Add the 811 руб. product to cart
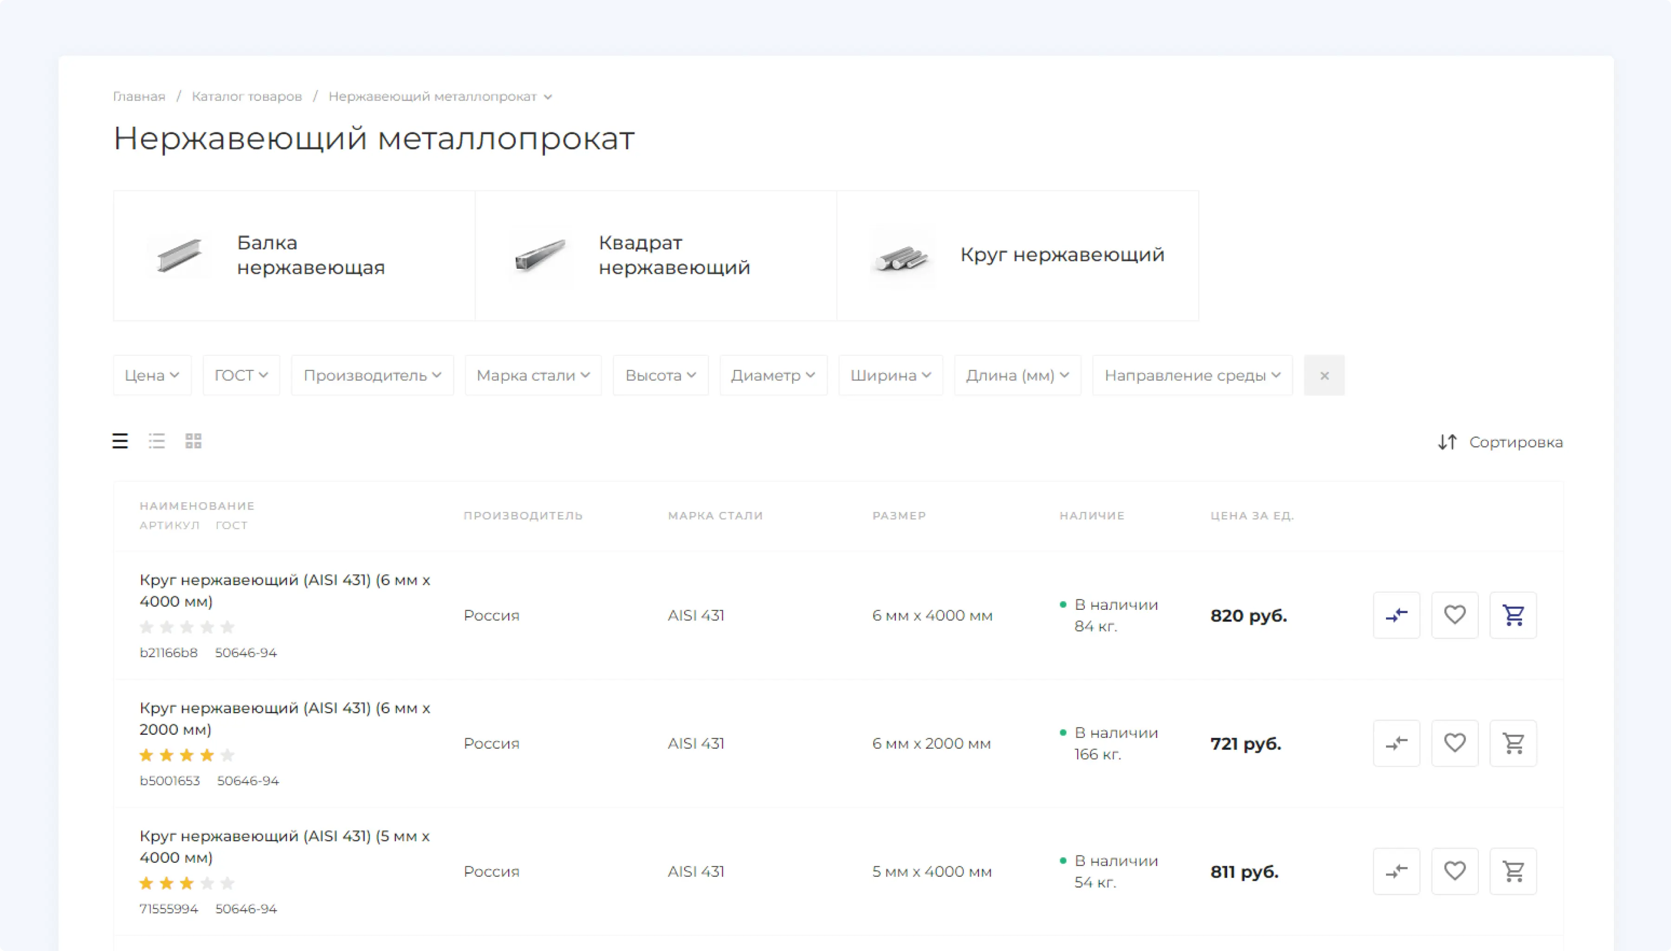 1512,871
